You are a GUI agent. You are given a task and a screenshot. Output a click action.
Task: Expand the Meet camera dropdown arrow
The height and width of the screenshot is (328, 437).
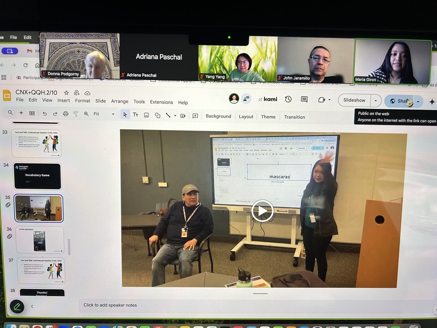(330, 100)
